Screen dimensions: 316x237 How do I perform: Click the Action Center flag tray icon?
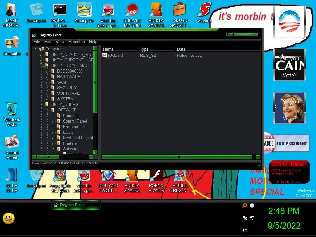pyautogui.click(x=245, y=218)
